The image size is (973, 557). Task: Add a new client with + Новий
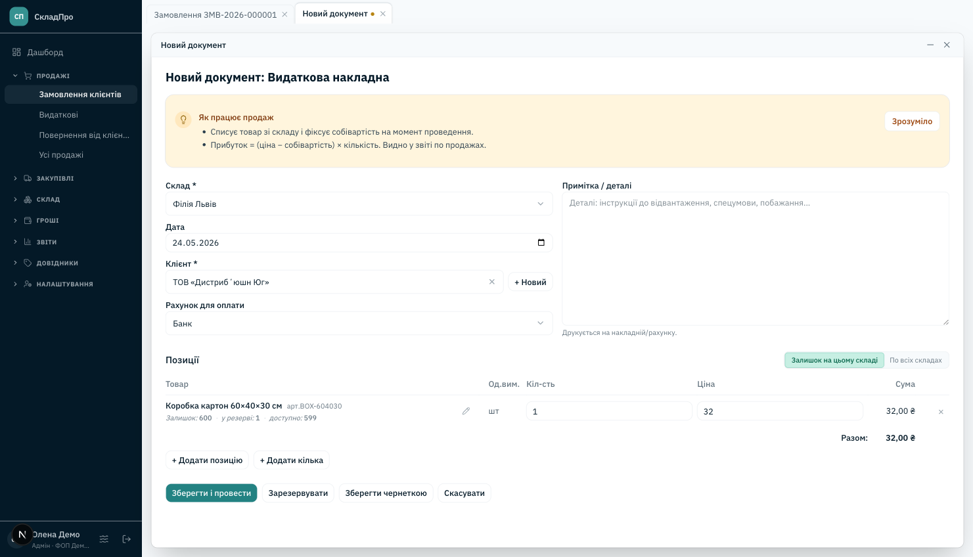(530, 282)
